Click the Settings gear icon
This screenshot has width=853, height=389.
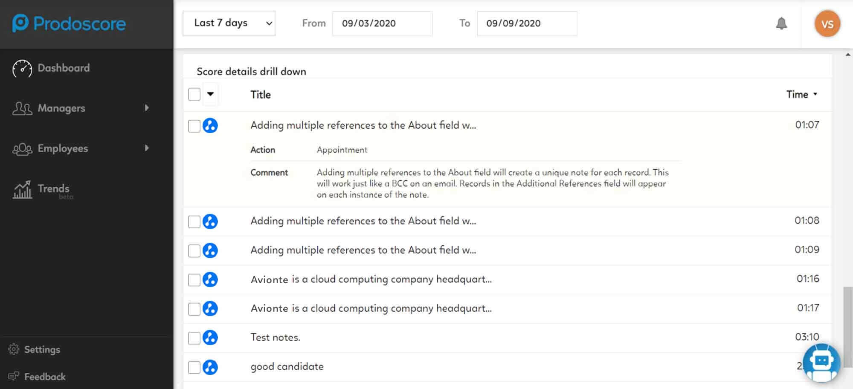(x=14, y=349)
